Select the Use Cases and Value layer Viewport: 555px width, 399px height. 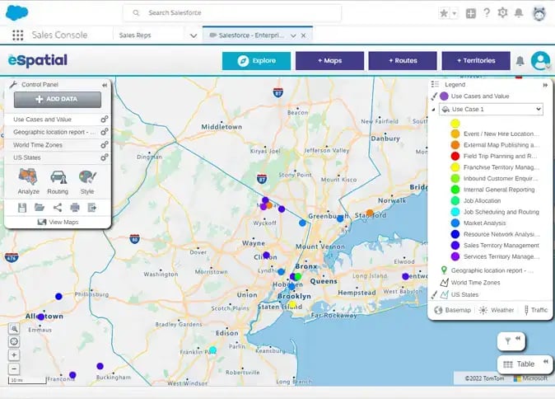point(43,120)
